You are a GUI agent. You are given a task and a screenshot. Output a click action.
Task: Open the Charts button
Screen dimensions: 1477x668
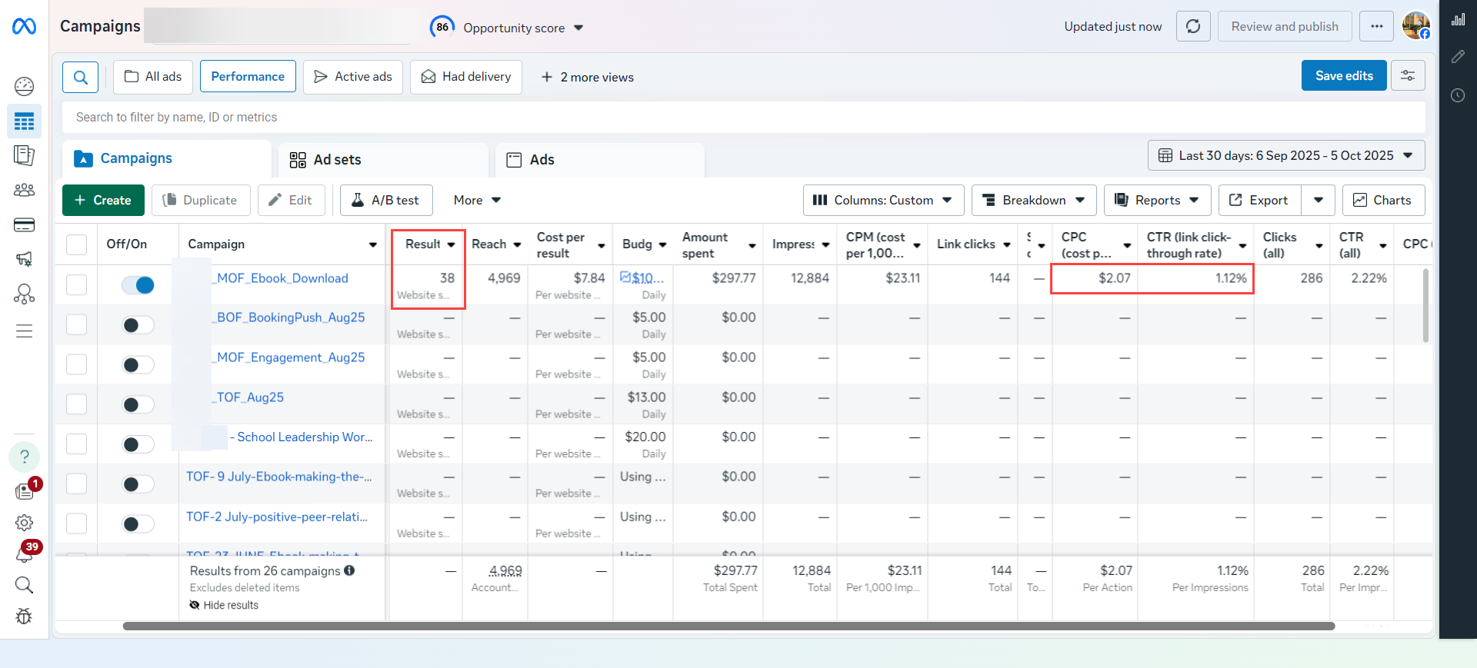coord(1383,200)
